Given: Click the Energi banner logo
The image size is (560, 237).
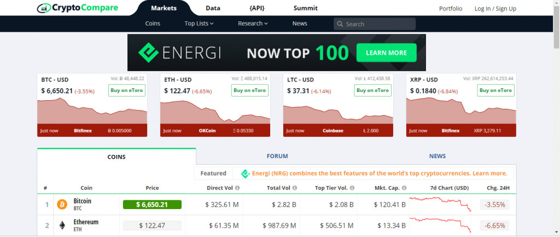Looking at the screenshot, I should (179, 53).
